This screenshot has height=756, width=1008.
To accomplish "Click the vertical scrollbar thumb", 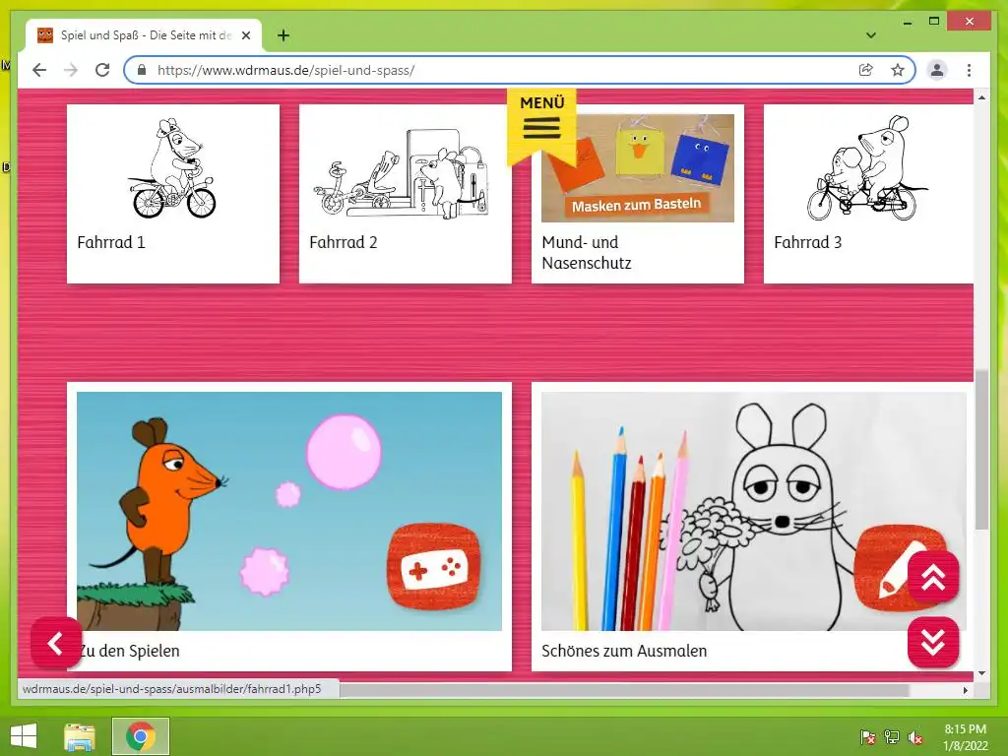I will click(981, 450).
